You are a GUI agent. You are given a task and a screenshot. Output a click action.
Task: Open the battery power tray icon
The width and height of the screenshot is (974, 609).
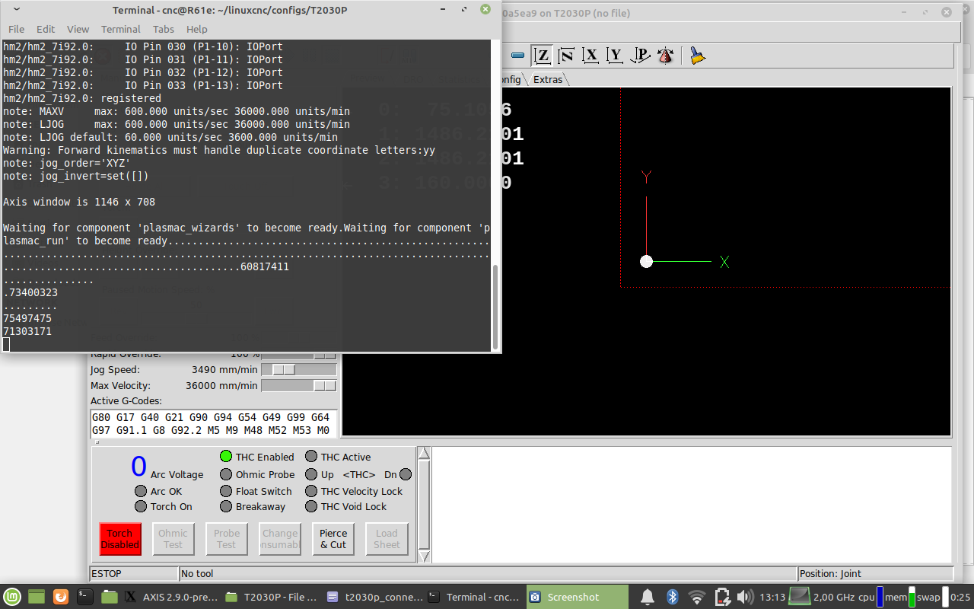[x=722, y=597]
